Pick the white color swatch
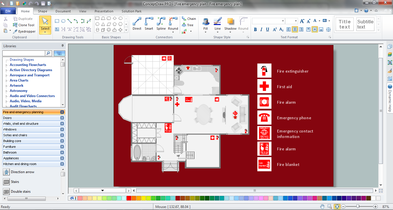The width and height of the screenshot is (393, 210). [x=373, y=198]
